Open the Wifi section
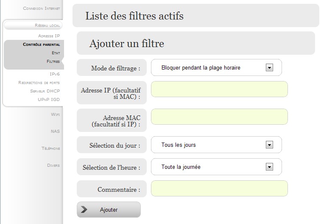 (56, 115)
